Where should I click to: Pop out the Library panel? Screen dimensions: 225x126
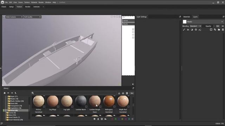[133, 88]
